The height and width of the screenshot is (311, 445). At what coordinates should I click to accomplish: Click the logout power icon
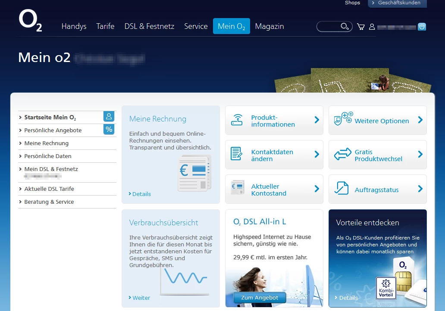click(422, 27)
